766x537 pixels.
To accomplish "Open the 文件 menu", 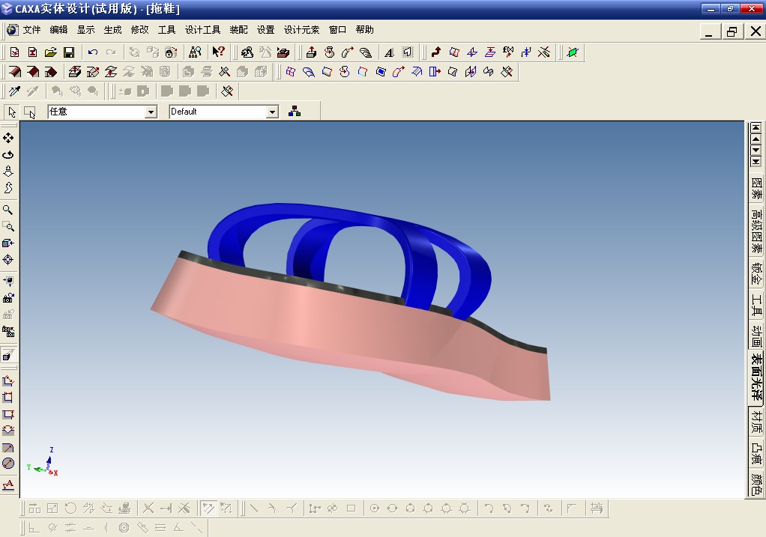I will (31, 30).
